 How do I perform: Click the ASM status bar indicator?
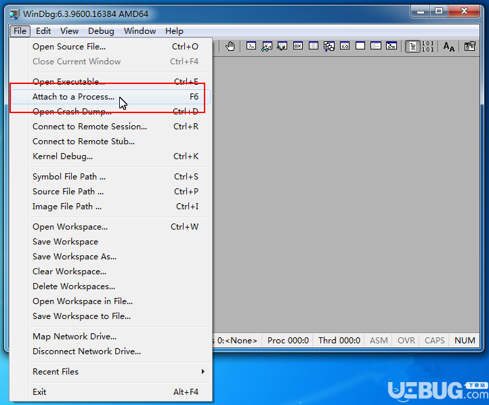click(379, 341)
